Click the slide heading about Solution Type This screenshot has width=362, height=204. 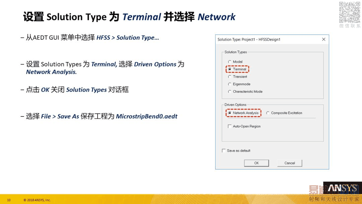[x=129, y=17]
